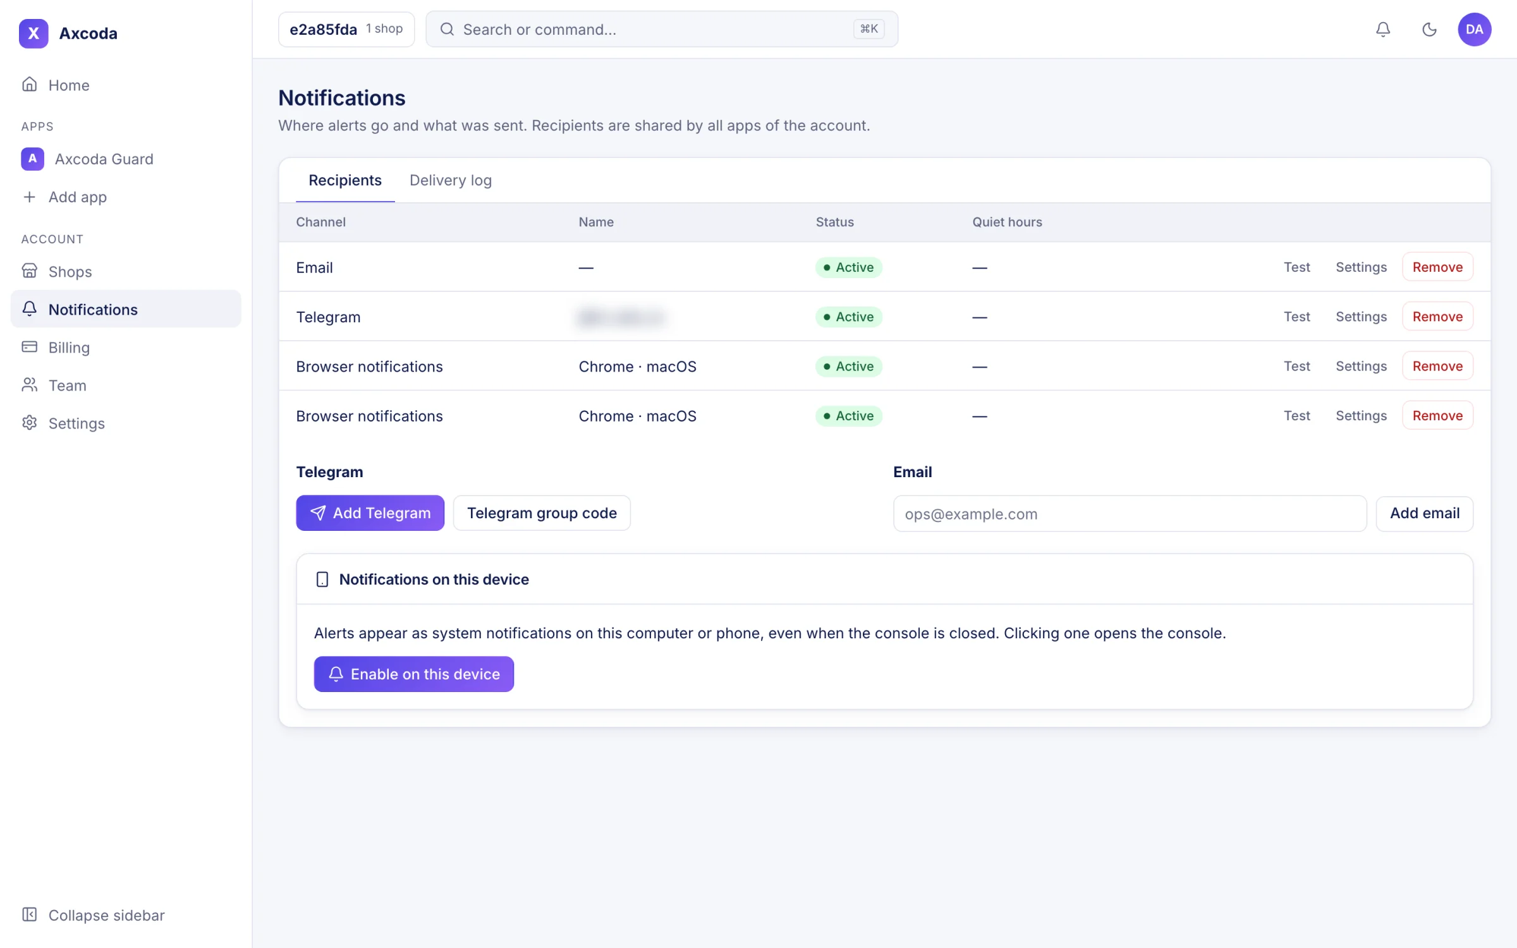Screen dimensions: 1517x948
Task: Click the Quiet hours column header
Action: (x=1007, y=222)
